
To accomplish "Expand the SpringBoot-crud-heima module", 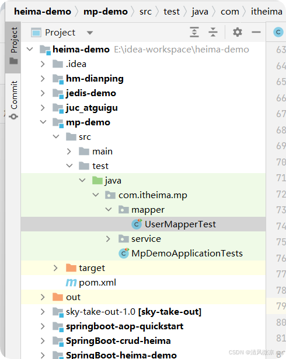I will tap(43, 341).
